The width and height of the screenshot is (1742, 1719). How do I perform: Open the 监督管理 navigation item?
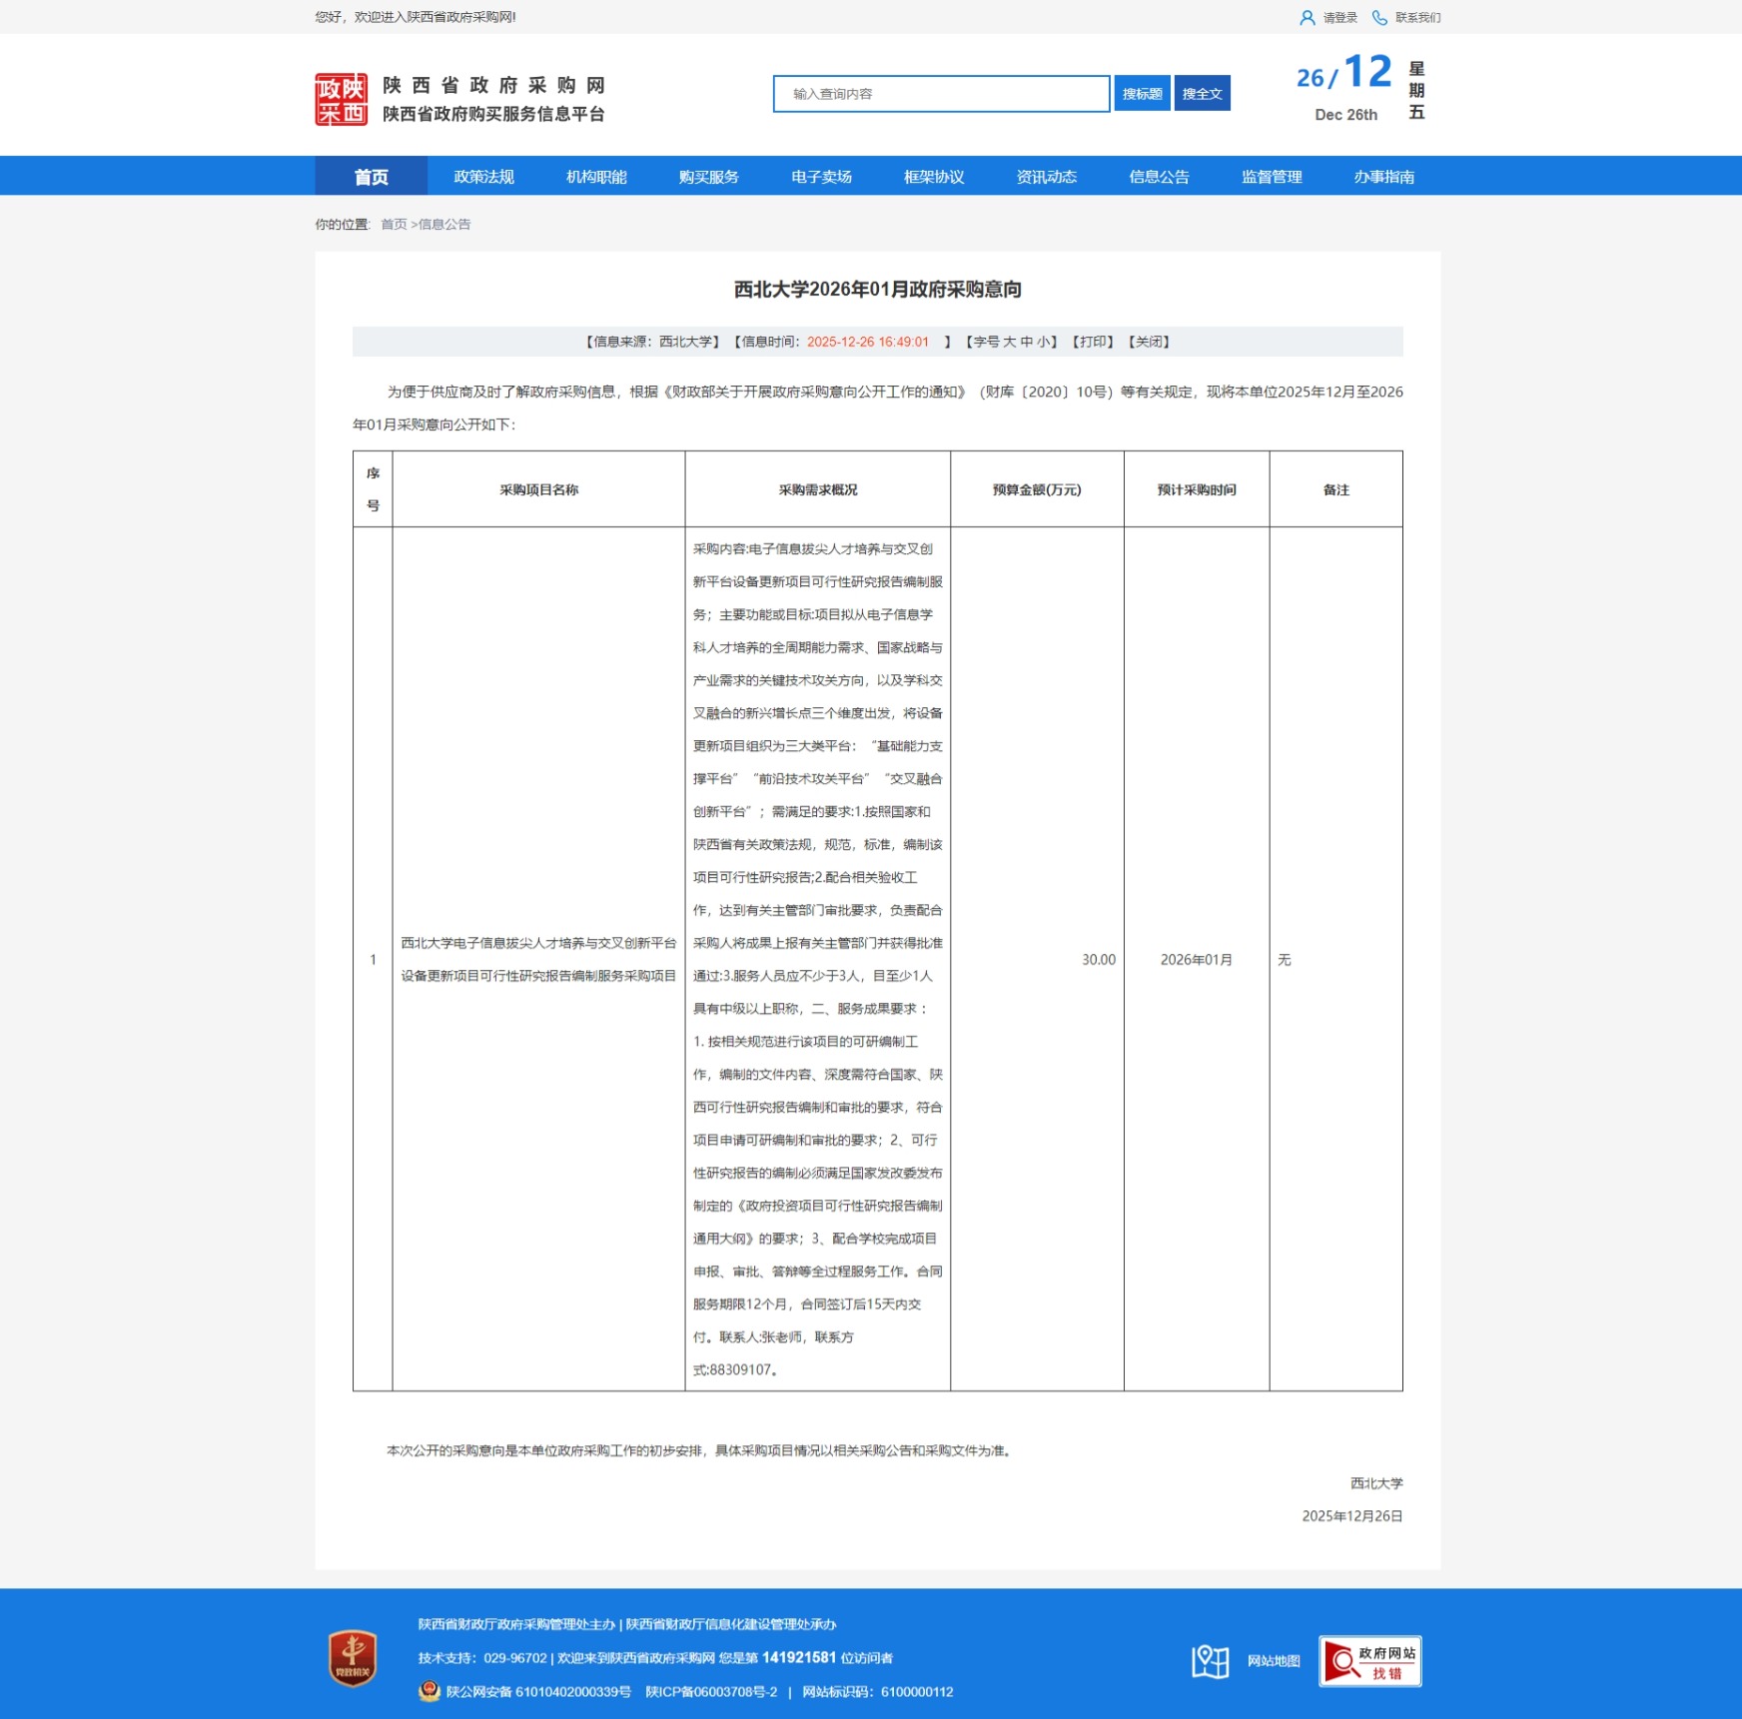click(x=1272, y=177)
